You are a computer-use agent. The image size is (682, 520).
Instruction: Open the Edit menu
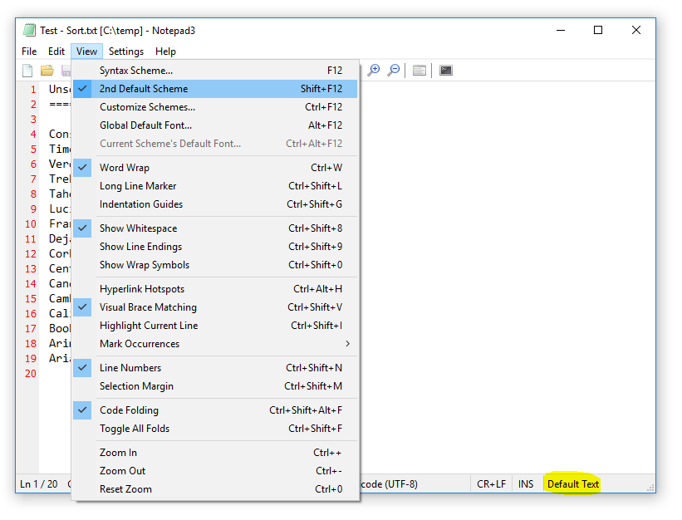click(x=56, y=52)
